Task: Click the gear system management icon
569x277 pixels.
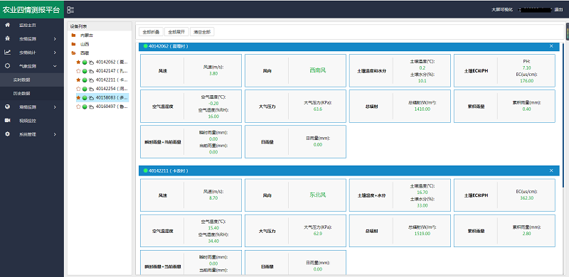Action: (8, 134)
